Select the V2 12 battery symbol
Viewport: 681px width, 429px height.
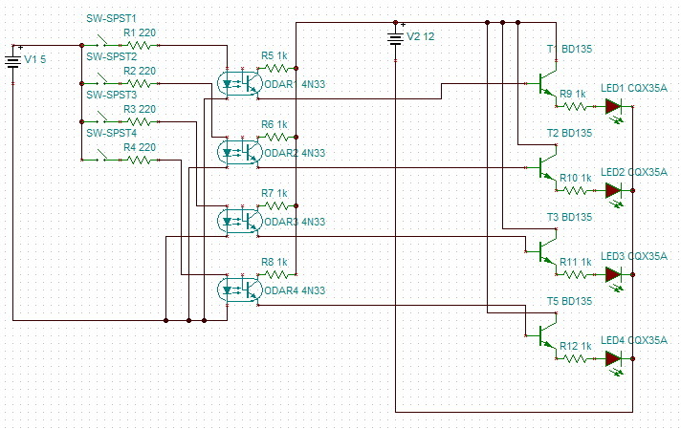[396, 39]
